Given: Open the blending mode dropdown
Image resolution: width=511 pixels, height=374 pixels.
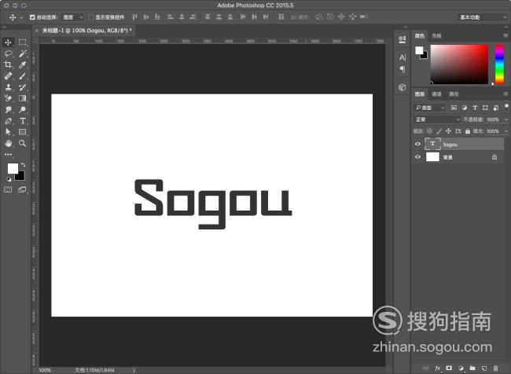Looking at the screenshot, I should 437,119.
